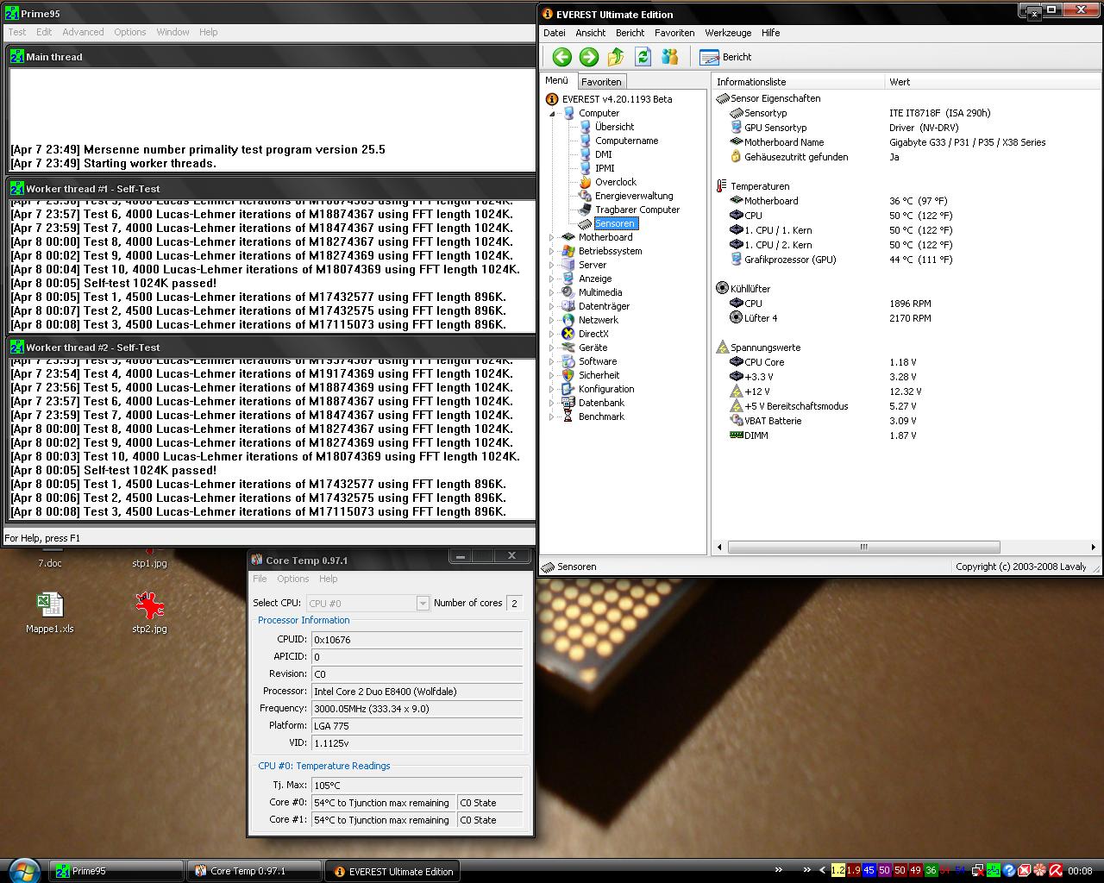Click the Windows Start orb

tap(23, 870)
